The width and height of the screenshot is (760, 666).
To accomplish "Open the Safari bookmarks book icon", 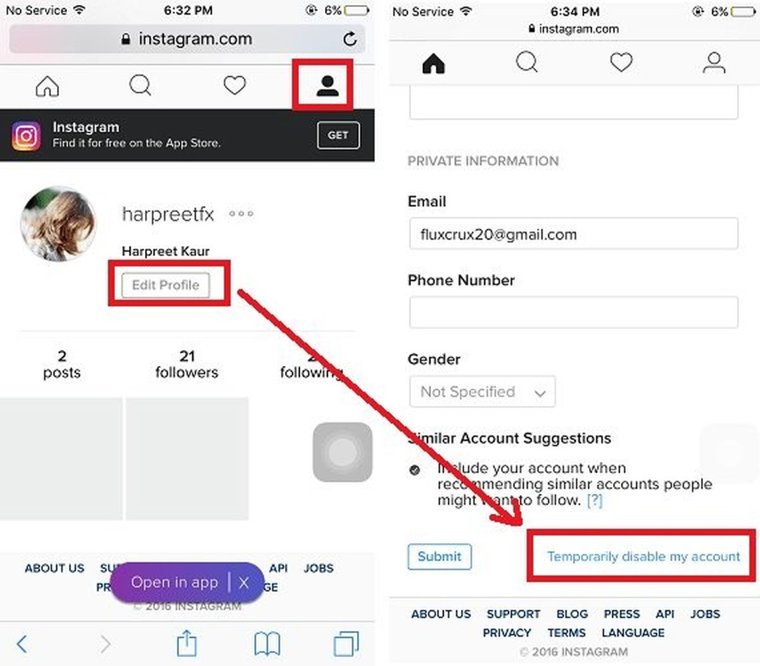I will tap(267, 644).
